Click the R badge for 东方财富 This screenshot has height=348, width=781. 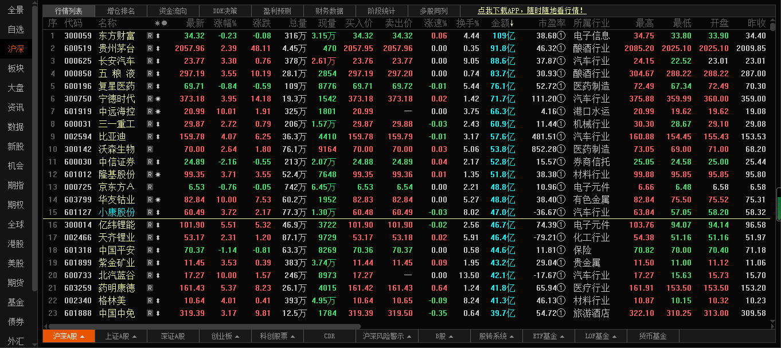coord(150,36)
